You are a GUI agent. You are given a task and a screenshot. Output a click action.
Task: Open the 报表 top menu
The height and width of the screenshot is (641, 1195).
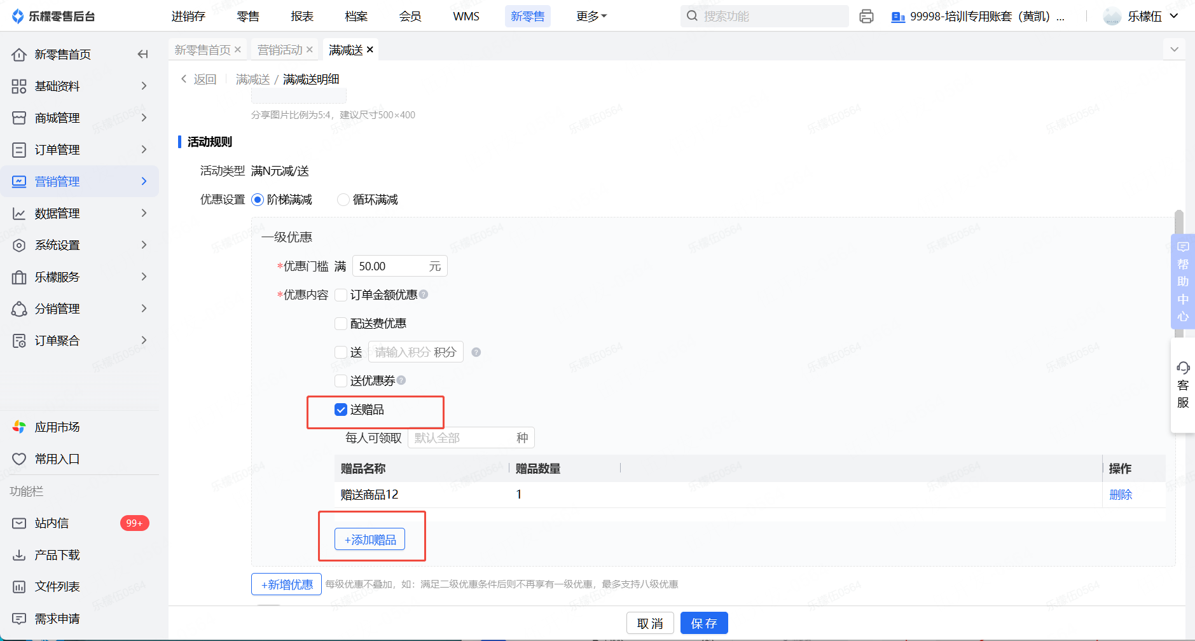(302, 17)
